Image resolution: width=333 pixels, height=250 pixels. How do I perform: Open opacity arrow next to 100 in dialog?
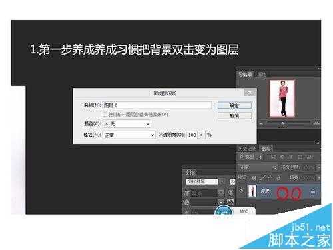pyautogui.click(x=202, y=135)
